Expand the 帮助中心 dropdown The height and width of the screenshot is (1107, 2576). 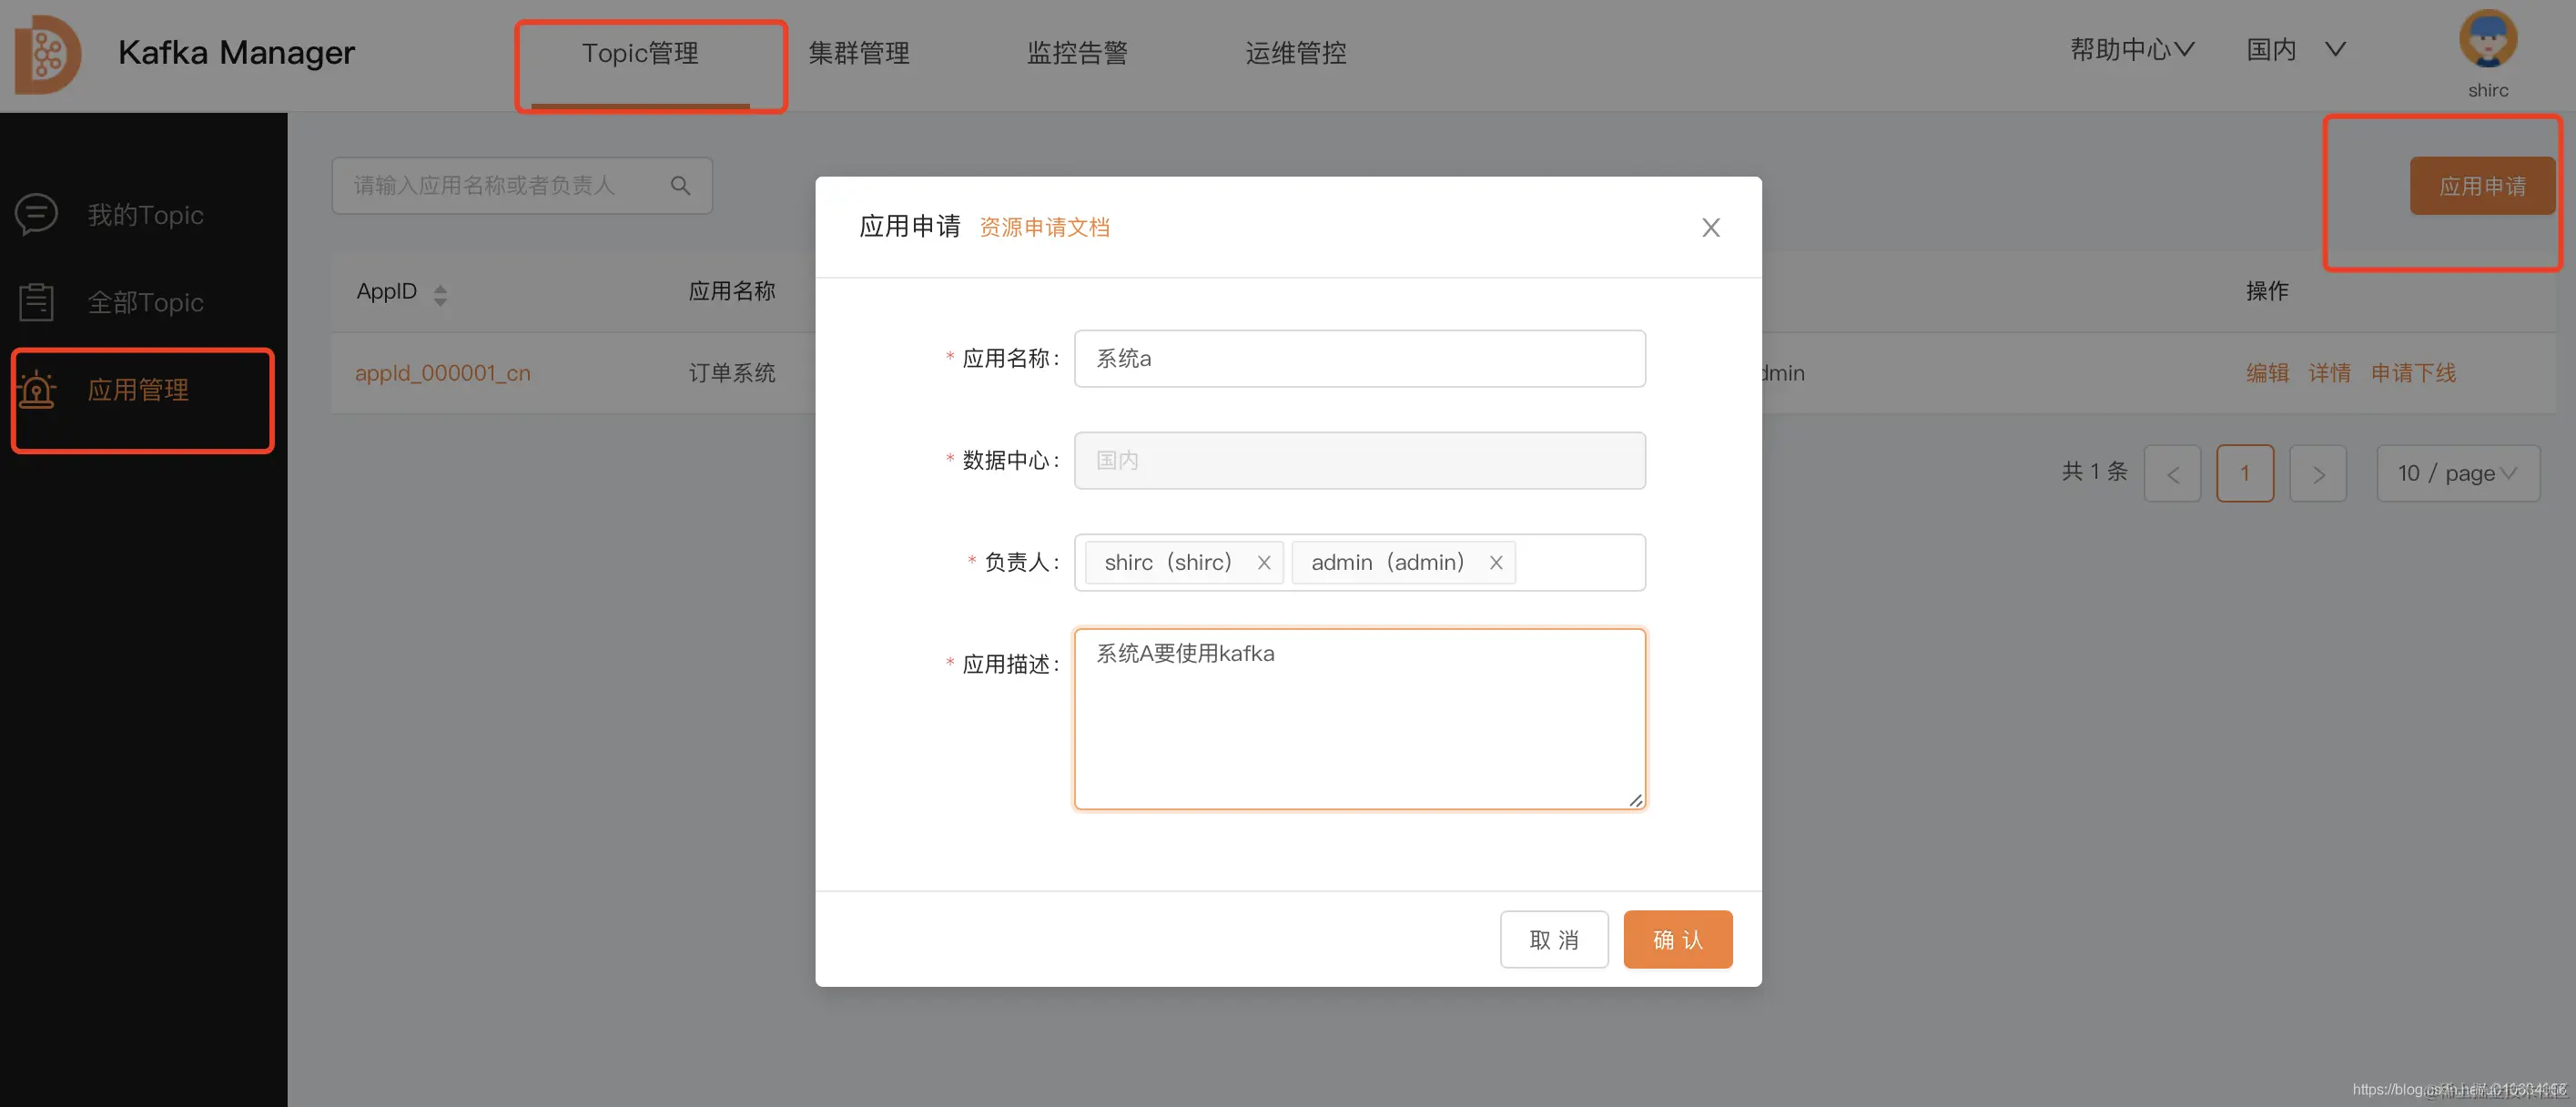point(2131,49)
